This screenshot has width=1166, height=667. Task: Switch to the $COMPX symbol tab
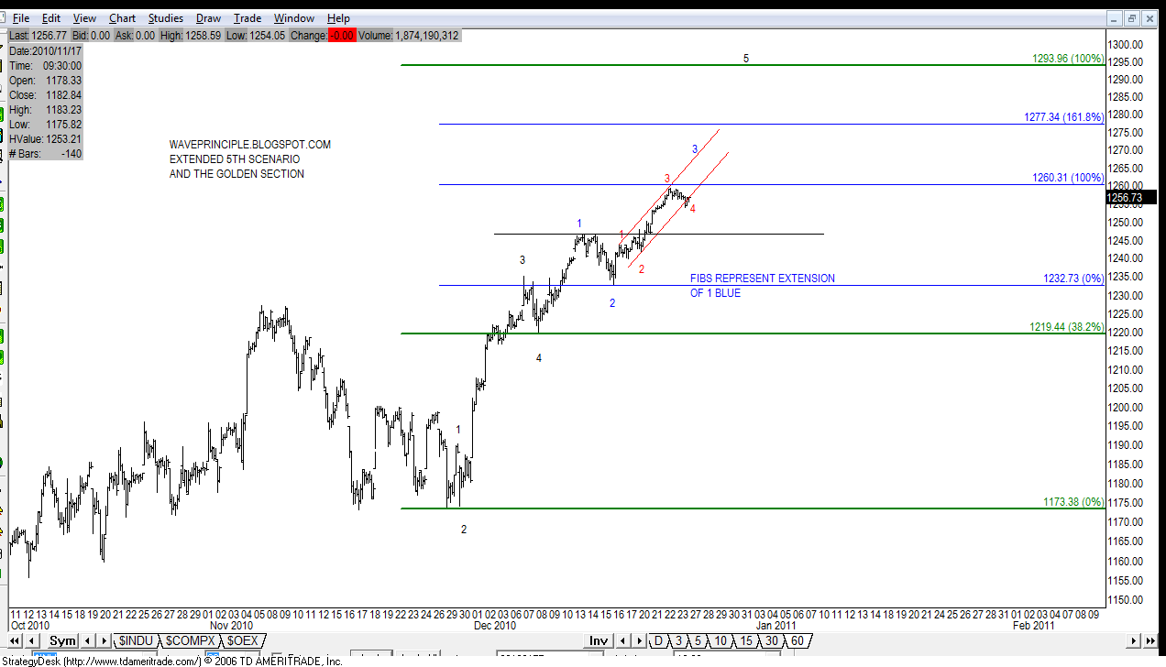[190, 640]
